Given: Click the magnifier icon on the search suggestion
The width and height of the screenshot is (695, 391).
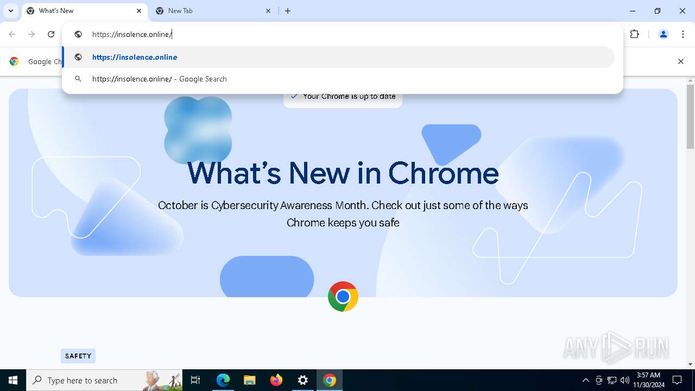Looking at the screenshot, I should [x=78, y=79].
